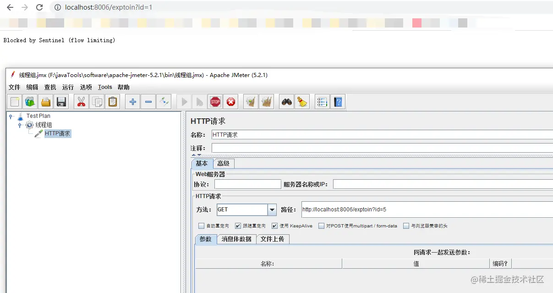Click the 编码? parameter column header
The height and width of the screenshot is (293, 553).
(x=501, y=264)
